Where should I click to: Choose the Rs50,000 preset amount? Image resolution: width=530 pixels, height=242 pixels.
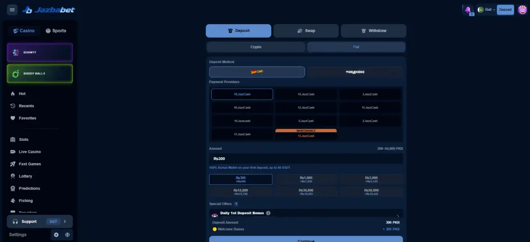click(x=372, y=192)
